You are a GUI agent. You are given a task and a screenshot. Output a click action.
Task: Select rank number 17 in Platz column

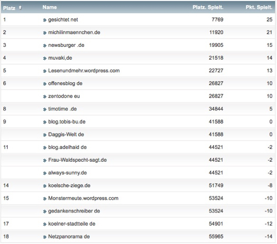pyautogui.click(x=6, y=224)
